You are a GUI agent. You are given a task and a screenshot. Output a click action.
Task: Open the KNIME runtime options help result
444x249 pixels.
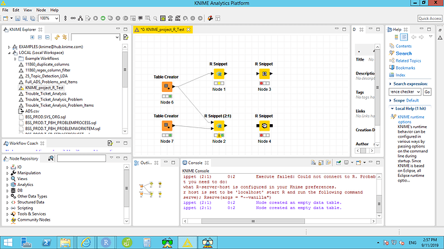pyautogui.click(x=411, y=119)
